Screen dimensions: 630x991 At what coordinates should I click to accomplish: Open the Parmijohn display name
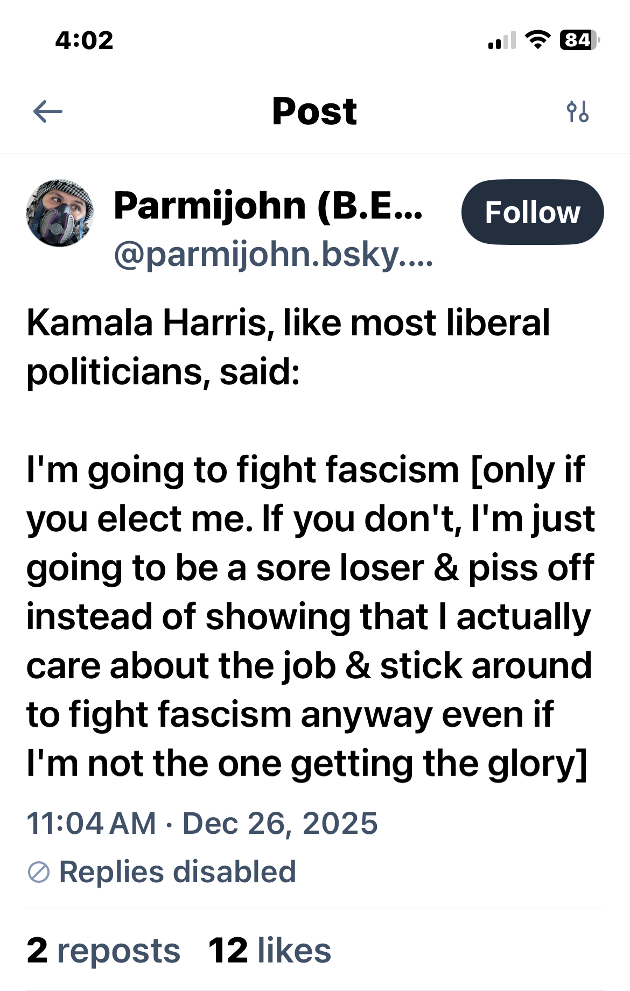click(268, 206)
